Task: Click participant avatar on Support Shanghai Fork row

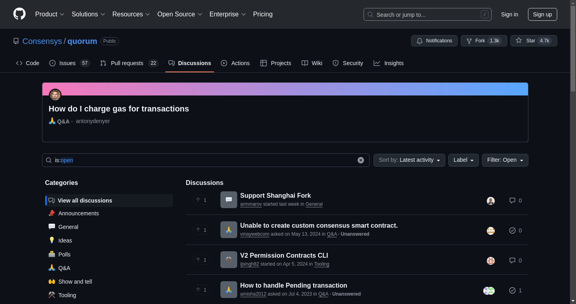Action: click(x=491, y=201)
